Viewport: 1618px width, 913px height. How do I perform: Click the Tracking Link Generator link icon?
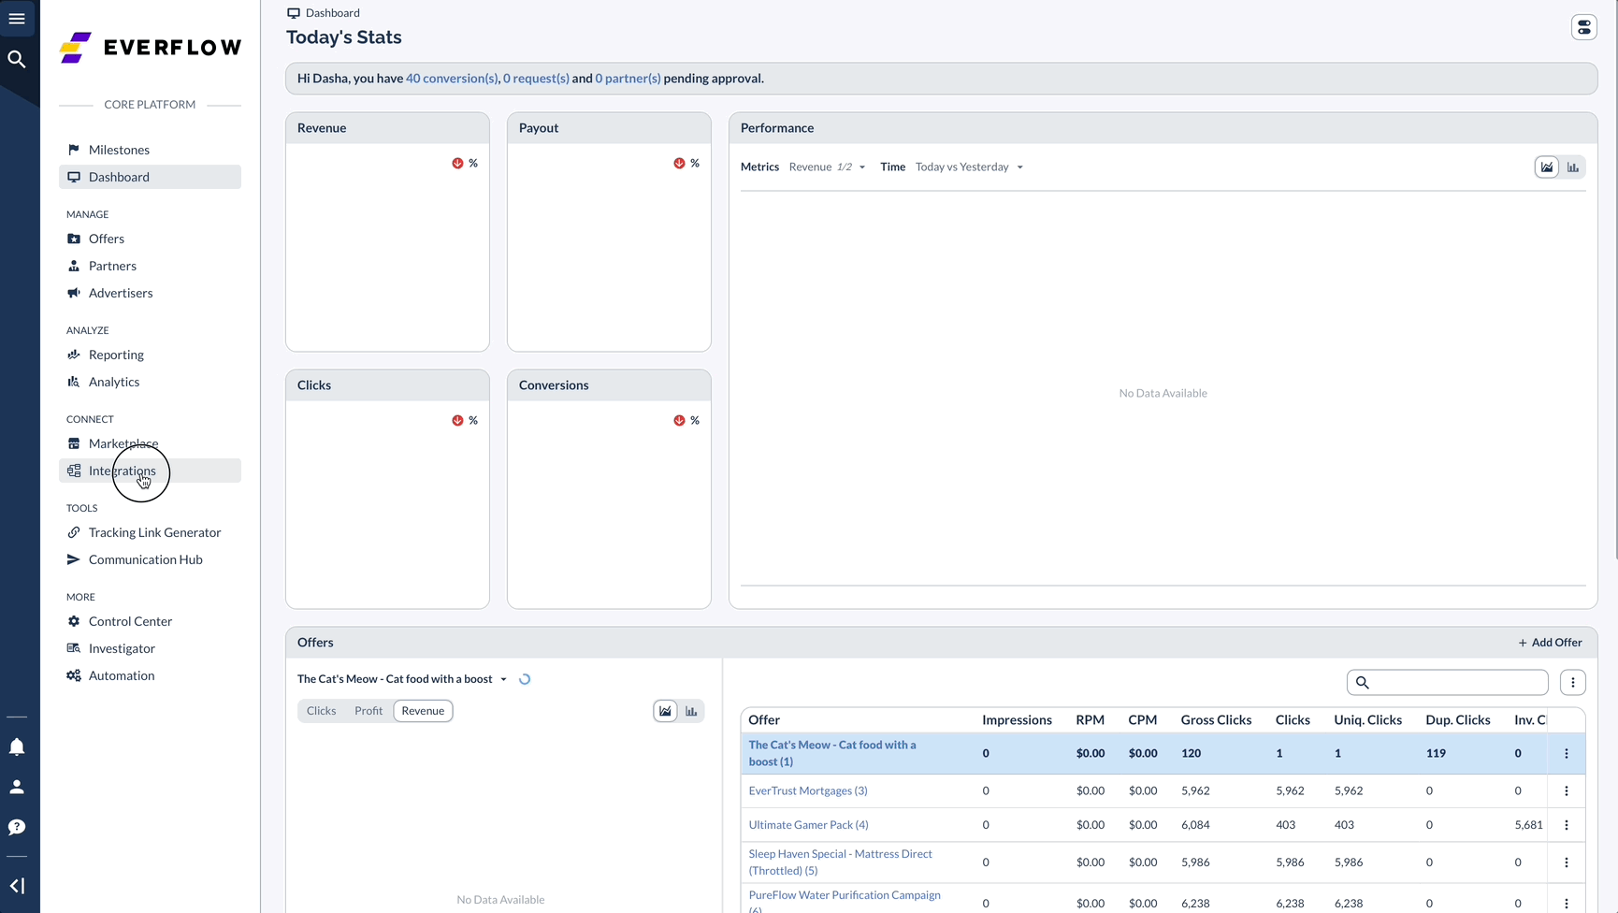[74, 532]
